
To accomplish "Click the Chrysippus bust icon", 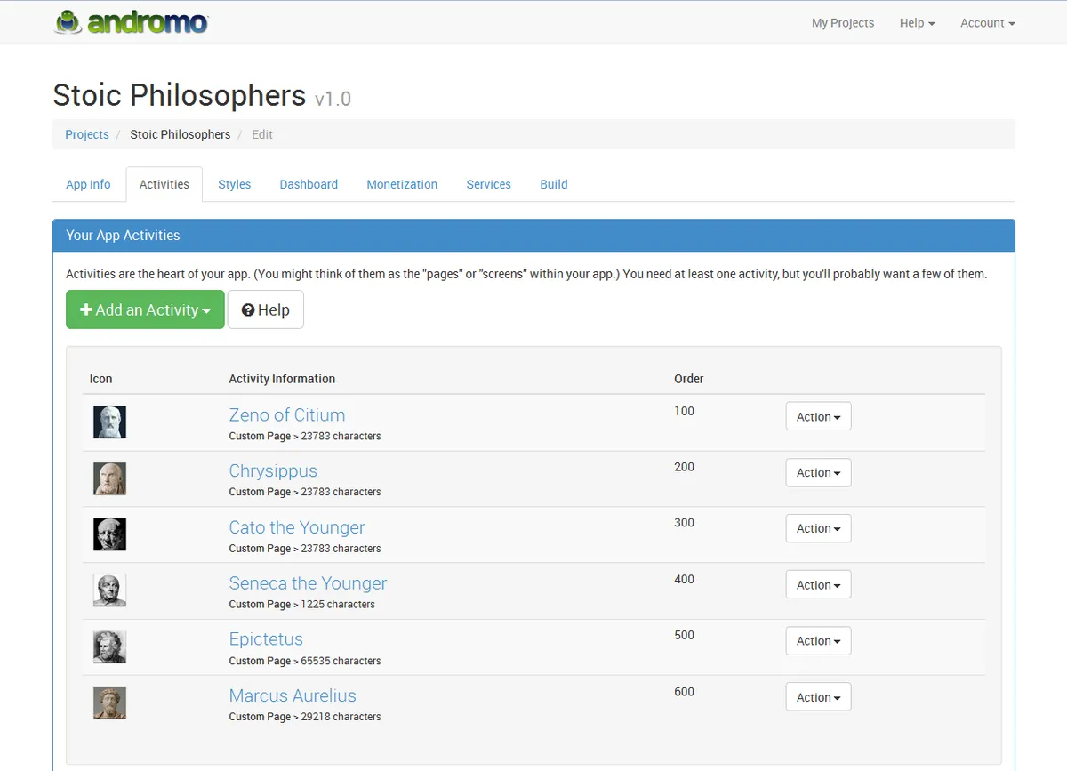I will coord(109,478).
